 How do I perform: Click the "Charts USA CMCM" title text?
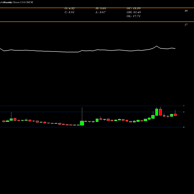click(23, 2)
